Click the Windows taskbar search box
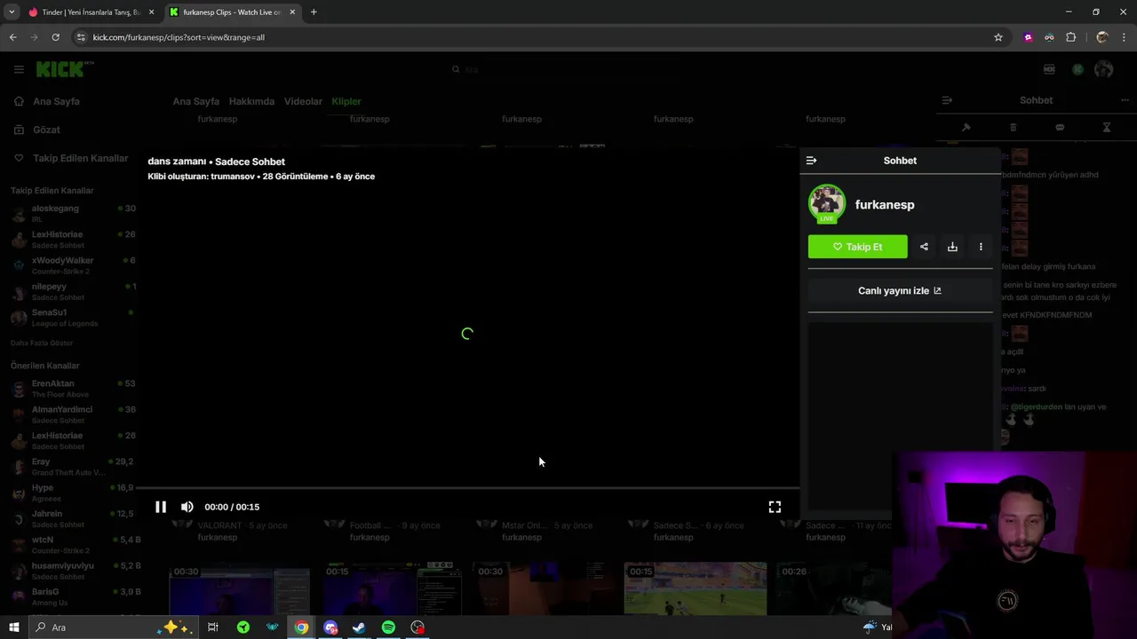This screenshot has height=639, width=1137. tap(111, 627)
